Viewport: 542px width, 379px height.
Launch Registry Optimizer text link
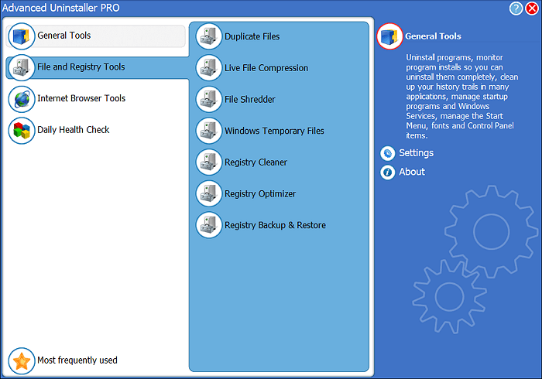tap(260, 193)
